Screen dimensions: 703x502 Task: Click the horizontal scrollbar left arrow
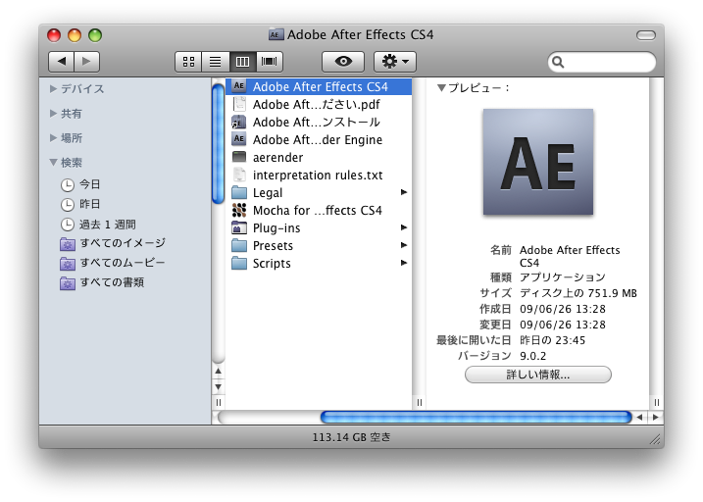[x=639, y=418]
